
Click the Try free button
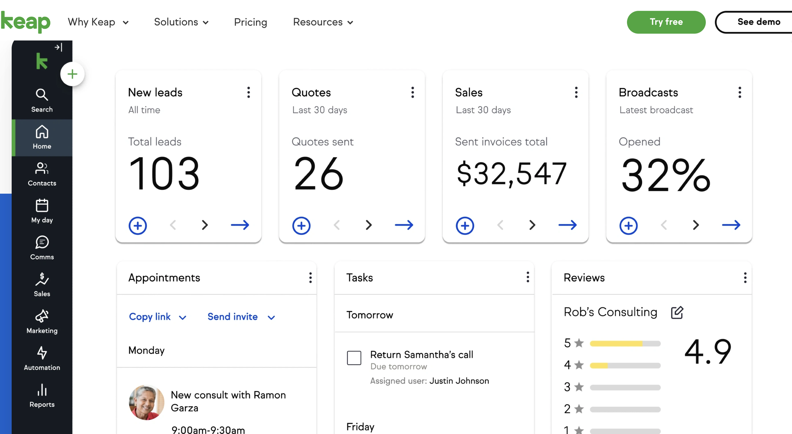(666, 22)
